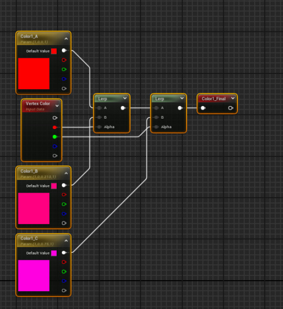Viewport: 283px width, 309px height.
Task: Select the second Lerp node title
Action: pos(160,99)
